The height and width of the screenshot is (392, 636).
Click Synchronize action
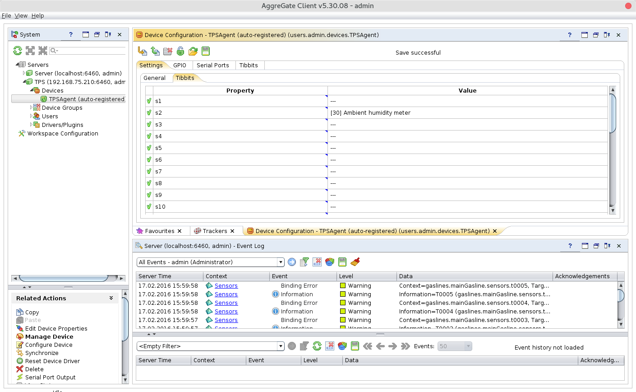[x=42, y=353]
